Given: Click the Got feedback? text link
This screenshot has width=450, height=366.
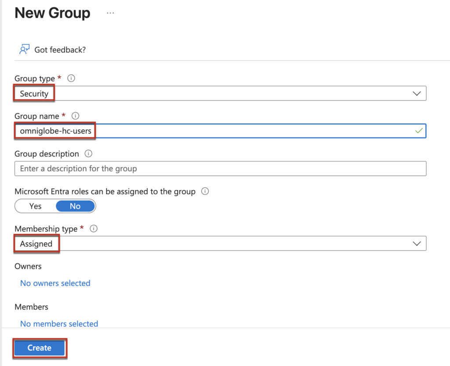Looking at the screenshot, I should click(60, 50).
